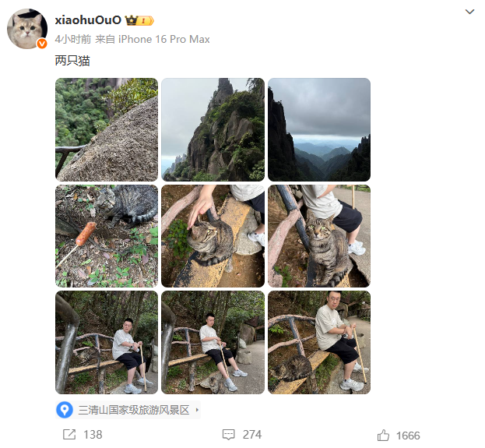Open the cat facing camera photo

tap(319, 236)
